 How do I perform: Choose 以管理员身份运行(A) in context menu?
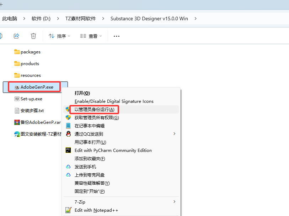[x=121, y=109]
